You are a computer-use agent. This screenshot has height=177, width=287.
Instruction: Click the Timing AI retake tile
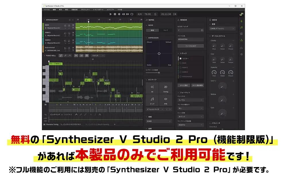click(x=166, y=88)
